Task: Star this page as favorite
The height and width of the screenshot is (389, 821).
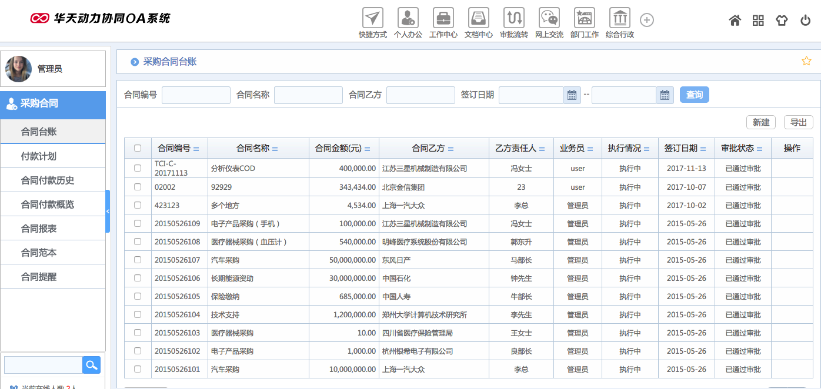Action: pos(806,61)
